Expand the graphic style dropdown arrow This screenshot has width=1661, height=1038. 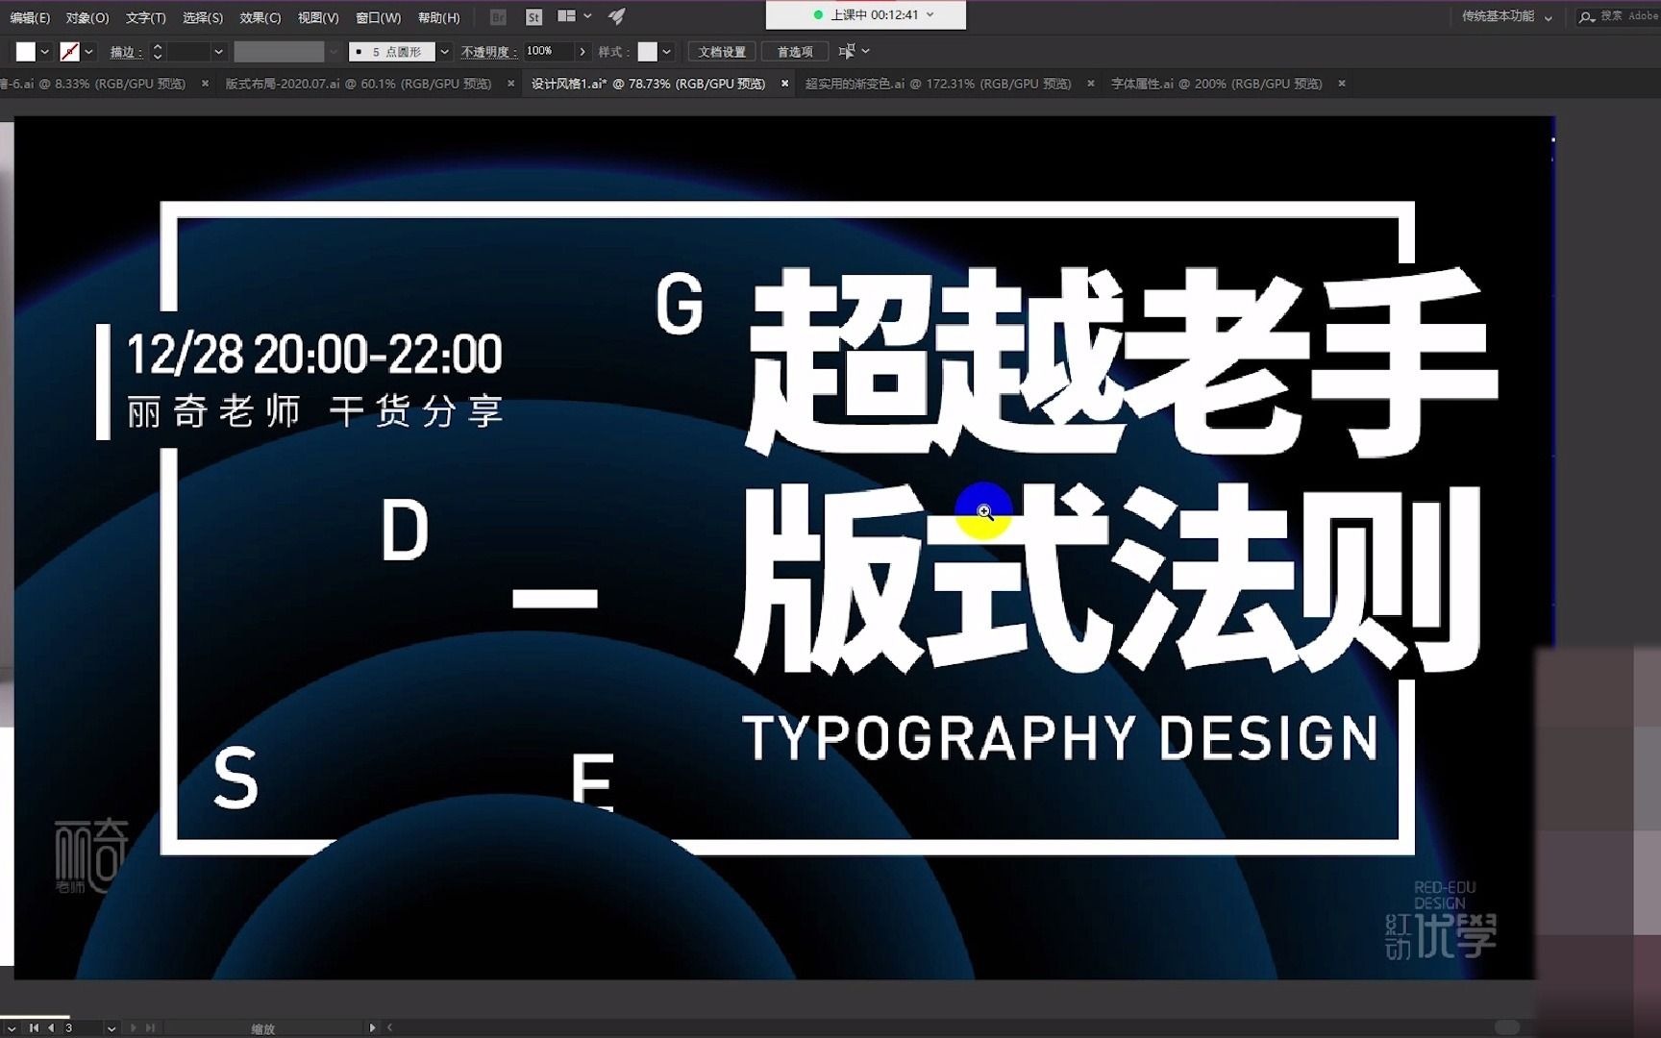(666, 52)
